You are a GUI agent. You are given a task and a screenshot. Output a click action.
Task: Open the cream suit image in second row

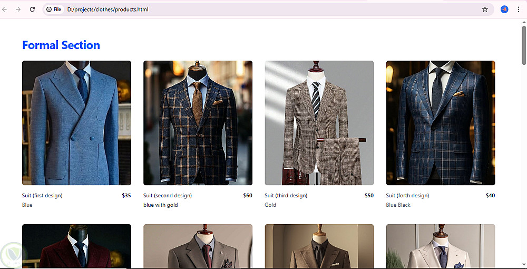[x=441, y=246]
